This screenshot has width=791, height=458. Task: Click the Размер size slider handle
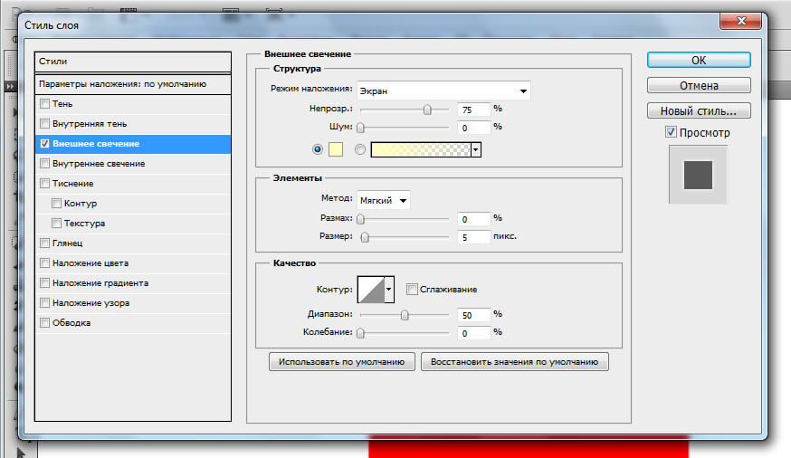pyautogui.click(x=365, y=237)
